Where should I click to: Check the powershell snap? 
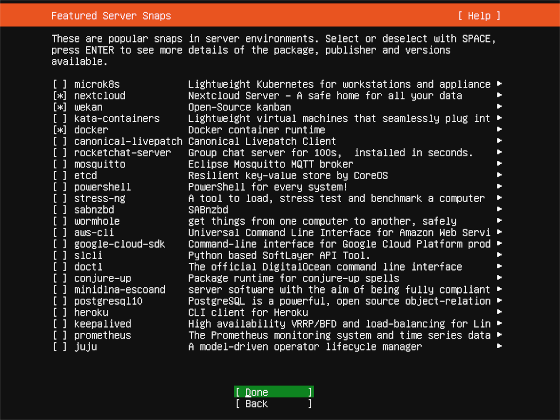[x=61, y=187]
